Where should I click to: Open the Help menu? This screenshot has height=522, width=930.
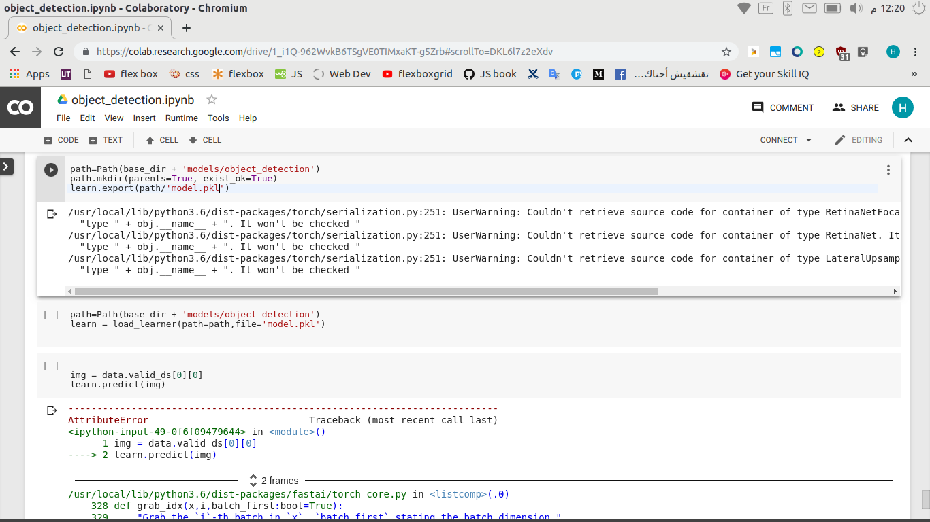pos(248,118)
